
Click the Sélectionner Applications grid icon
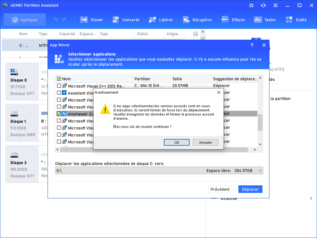click(x=59, y=59)
